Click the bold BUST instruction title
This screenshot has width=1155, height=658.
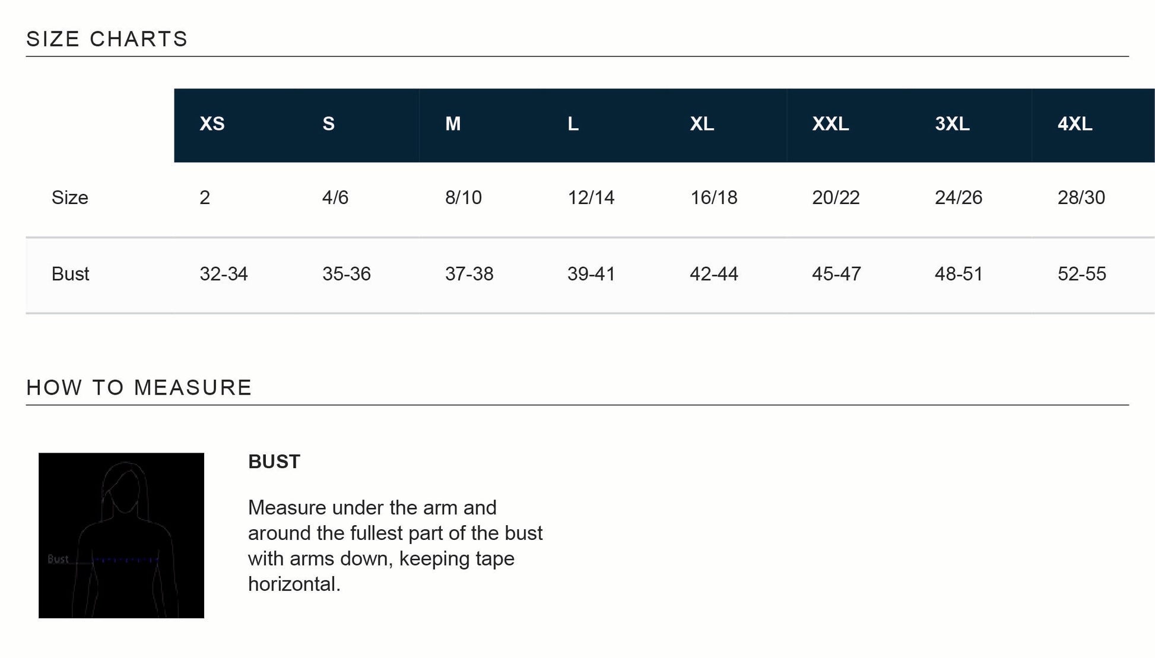click(274, 462)
